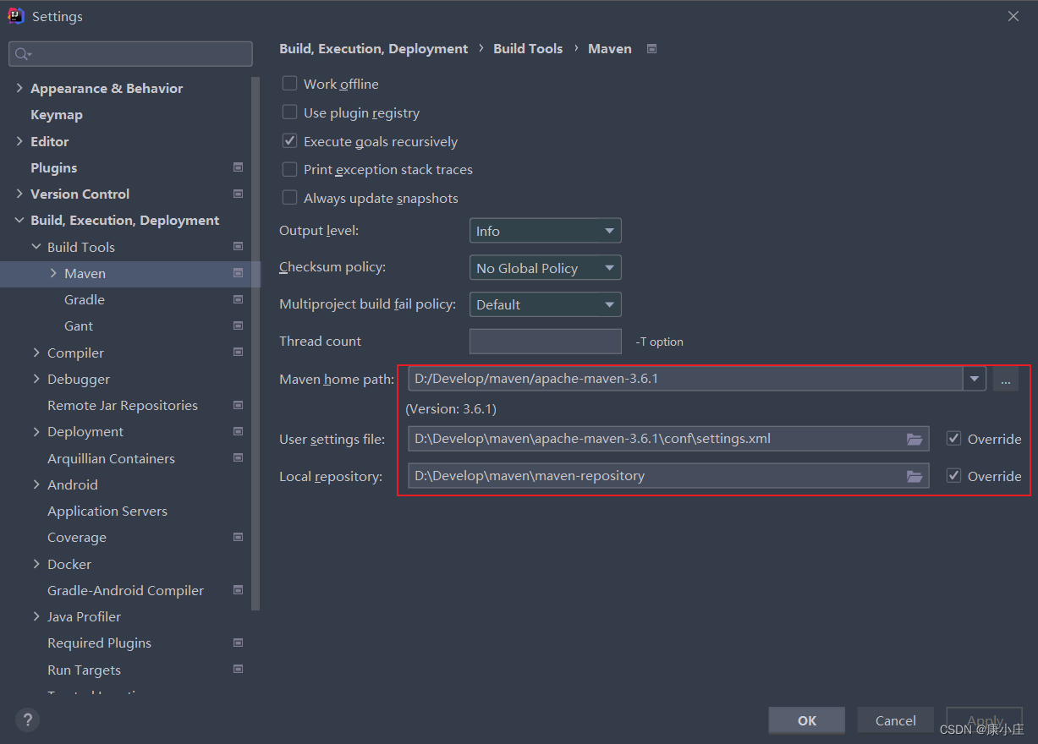Image resolution: width=1038 pixels, height=744 pixels.
Task: Click the Thread count input field
Action: click(546, 342)
